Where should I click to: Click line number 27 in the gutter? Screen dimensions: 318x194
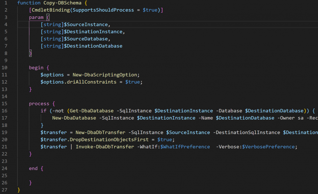tap(4, 190)
